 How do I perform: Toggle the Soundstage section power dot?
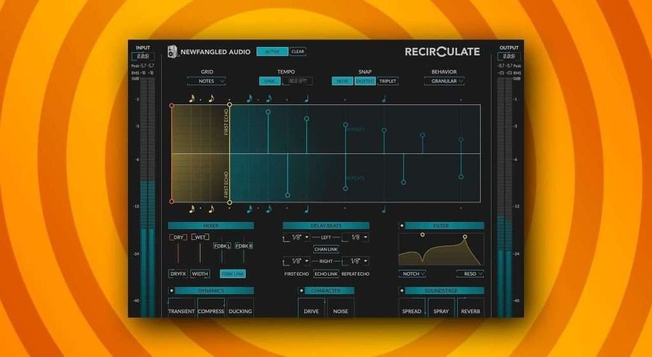(x=402, y=291)
